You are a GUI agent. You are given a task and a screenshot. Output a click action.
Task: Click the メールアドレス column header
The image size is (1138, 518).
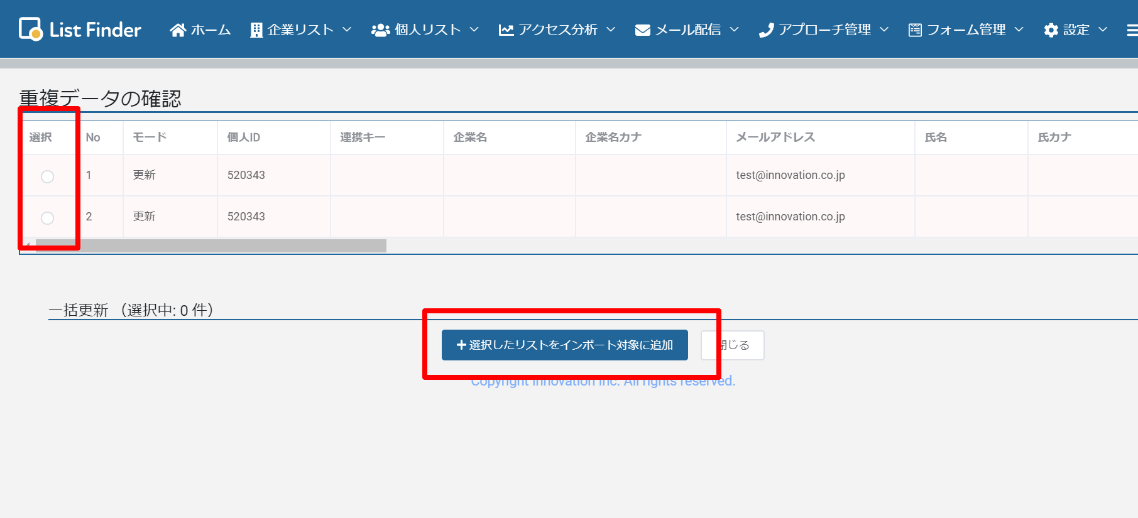[775, 137]
